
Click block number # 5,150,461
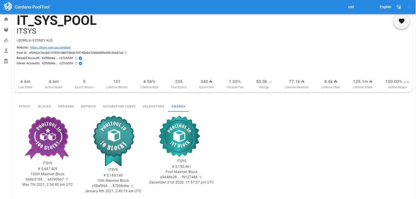(x=182, y=166)
